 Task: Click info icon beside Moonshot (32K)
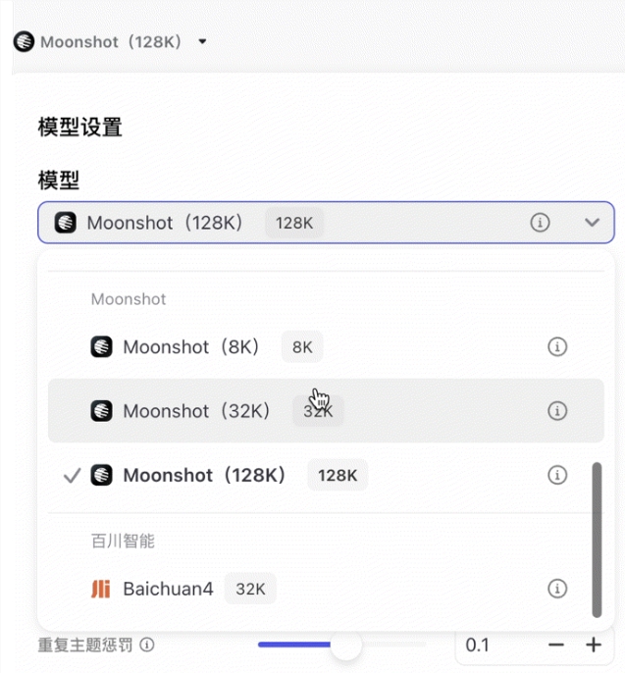tap(557, 410)
